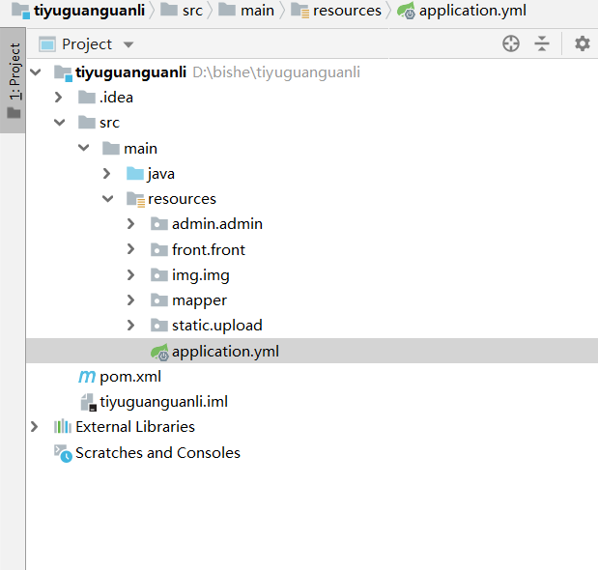The width and height of the screenshot is (598, 570).
Task: Open the Project view dropdown arrow
Action: [x=129, y=44]
